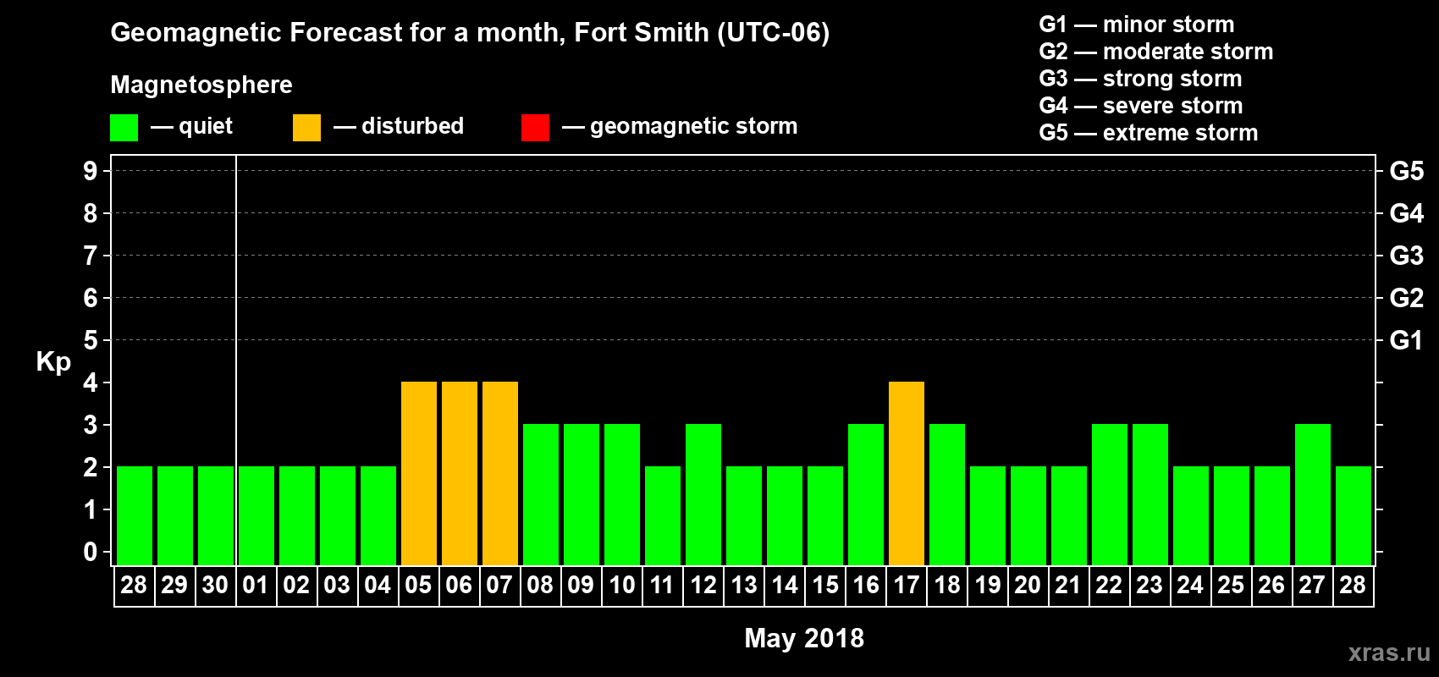Click the green bar for May 27

pos(1313,495)
